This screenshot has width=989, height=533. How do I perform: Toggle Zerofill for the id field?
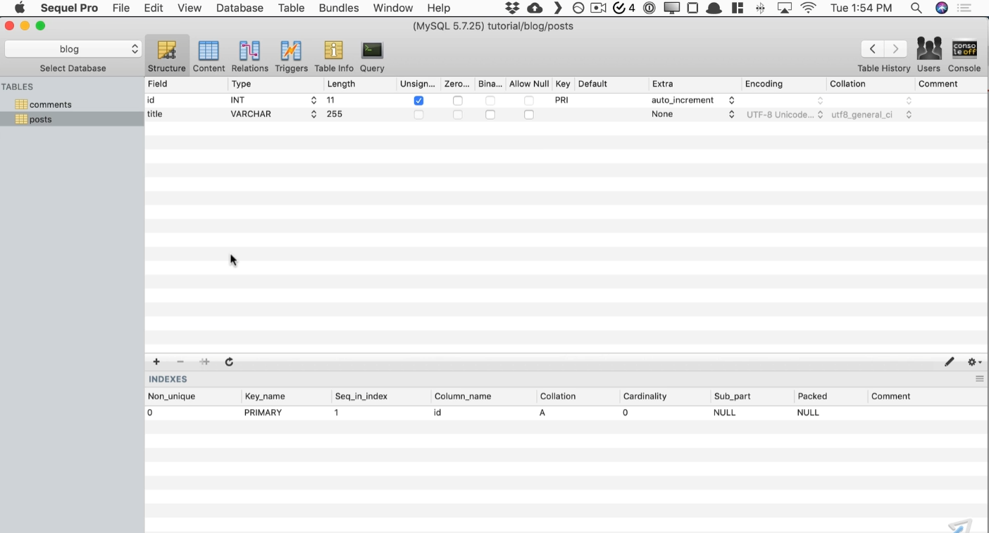pos(458,101)
